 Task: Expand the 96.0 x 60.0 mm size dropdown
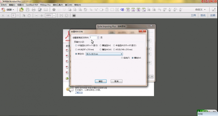click(121, 54)
